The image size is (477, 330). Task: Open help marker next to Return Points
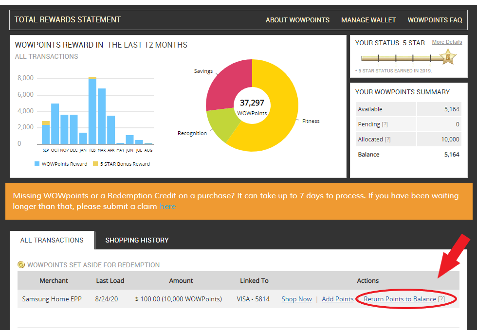[x=441, y=299]
